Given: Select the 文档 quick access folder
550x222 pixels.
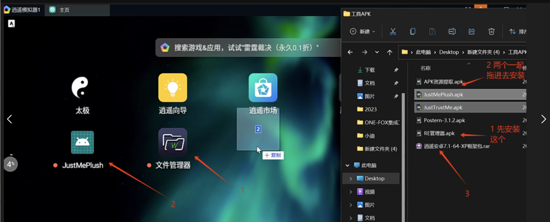Looking at the screenshot, I should point(366,83).
